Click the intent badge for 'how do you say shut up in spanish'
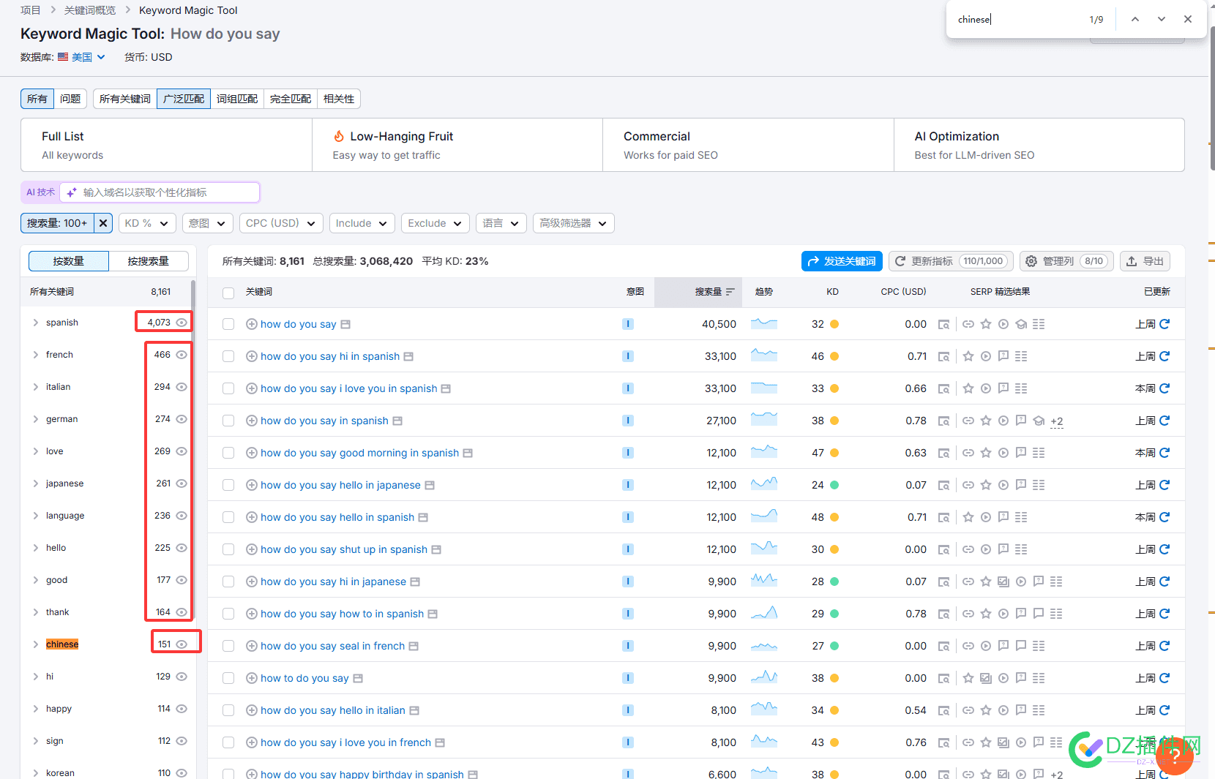Image resolution: width=1215 pixels, height=779 pixels. click(x=627, y=549)
